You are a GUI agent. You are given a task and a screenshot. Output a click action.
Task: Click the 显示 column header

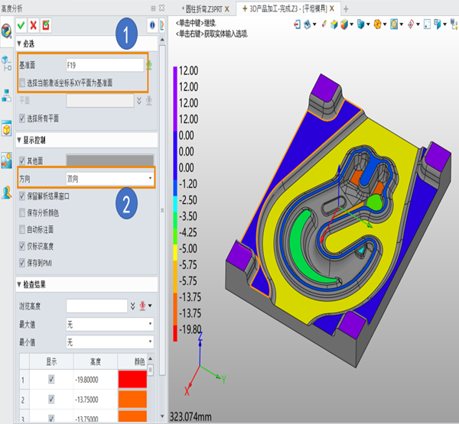[51, 361]
